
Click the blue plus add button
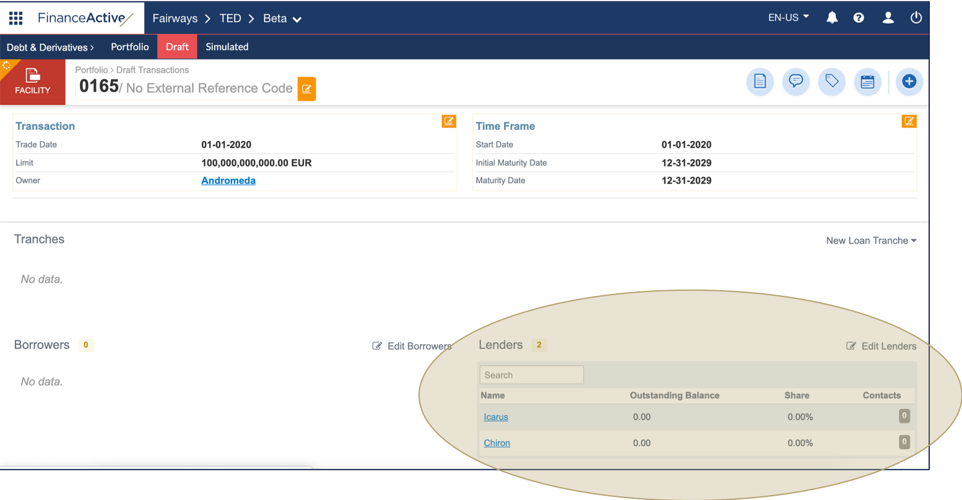pos(909,82)
